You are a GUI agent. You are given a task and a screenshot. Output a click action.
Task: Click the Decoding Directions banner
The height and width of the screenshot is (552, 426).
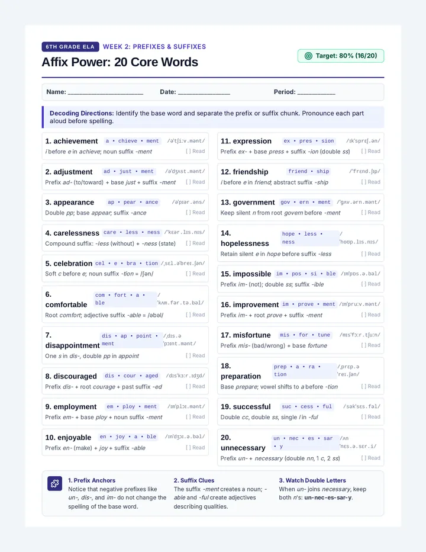[213, 117]
